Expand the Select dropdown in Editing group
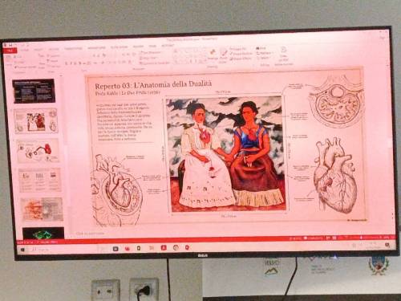The image size is (401, 301). [264, 58]
